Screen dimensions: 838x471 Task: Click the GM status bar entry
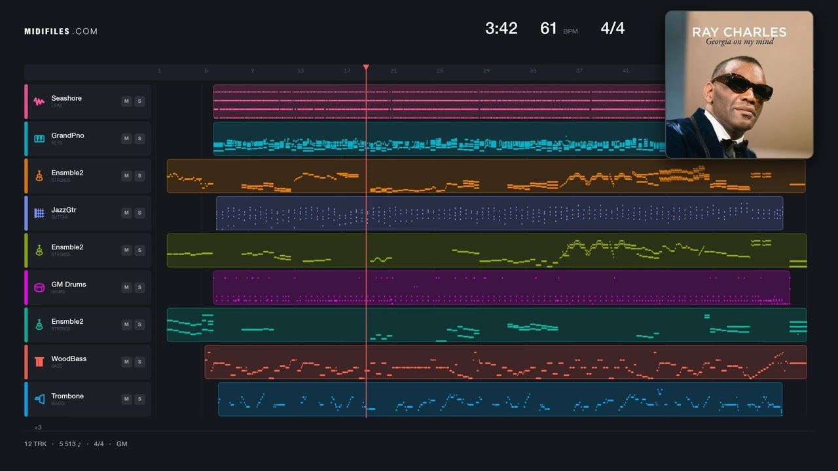pos(122,444)
